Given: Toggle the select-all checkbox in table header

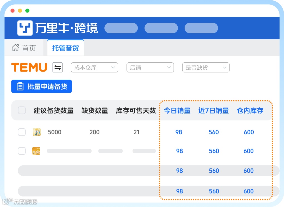Looking at the screenshot, I should [x=22, y=110].
